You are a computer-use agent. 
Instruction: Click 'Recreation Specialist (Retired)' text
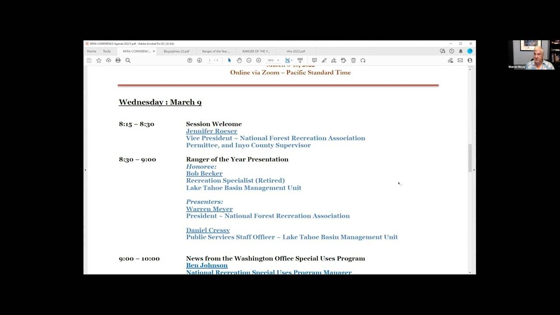point(235,181)
